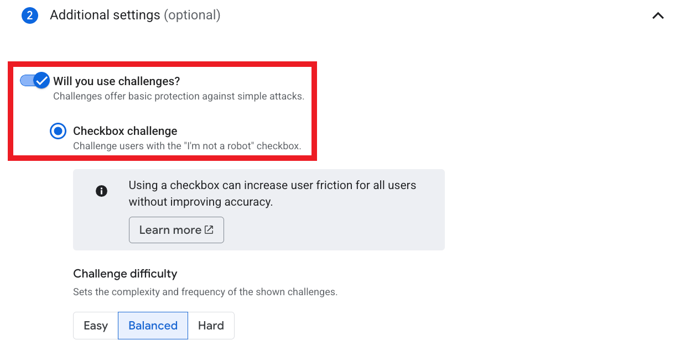Click the info icon in the notice panel
Viewport: 675px width, 356px height.
click(102, 191)
